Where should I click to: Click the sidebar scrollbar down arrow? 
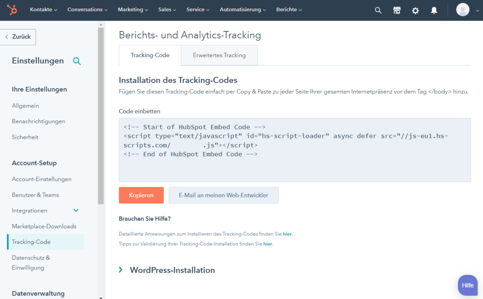(x=101, y=297)
